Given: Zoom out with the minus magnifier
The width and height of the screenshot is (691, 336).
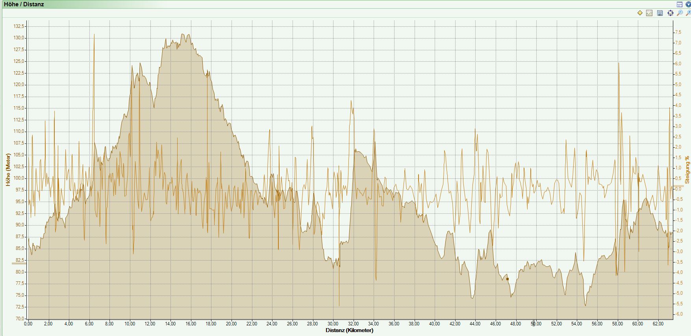Looking at the screenshot, I should click(x=680, y=13).
